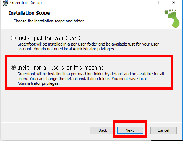Click the per-machine folder description paragraph
The height and width of the screenshot is (141, 183).
(91, 79)
